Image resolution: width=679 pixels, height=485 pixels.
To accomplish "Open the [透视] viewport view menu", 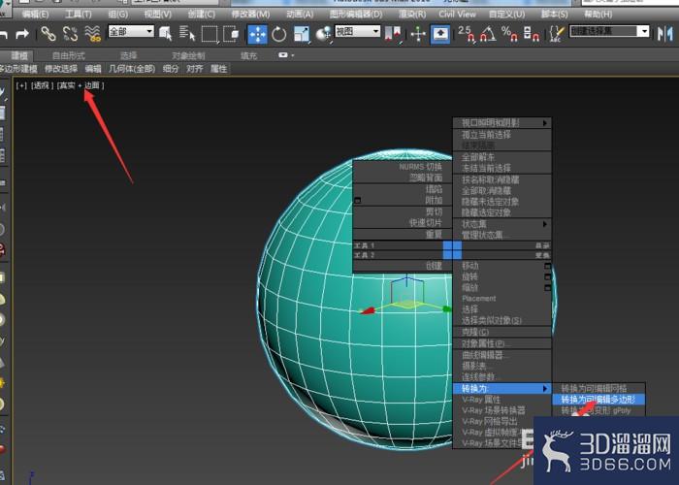I will point(42,85).
